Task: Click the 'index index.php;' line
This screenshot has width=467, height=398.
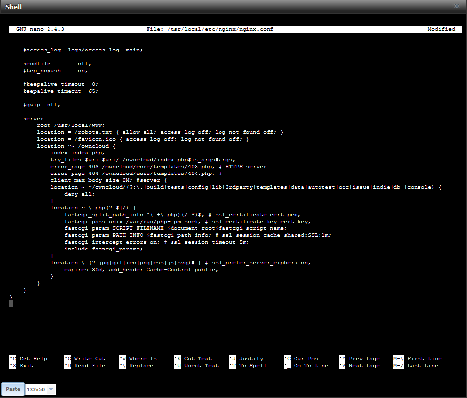Action: [78, 153]
